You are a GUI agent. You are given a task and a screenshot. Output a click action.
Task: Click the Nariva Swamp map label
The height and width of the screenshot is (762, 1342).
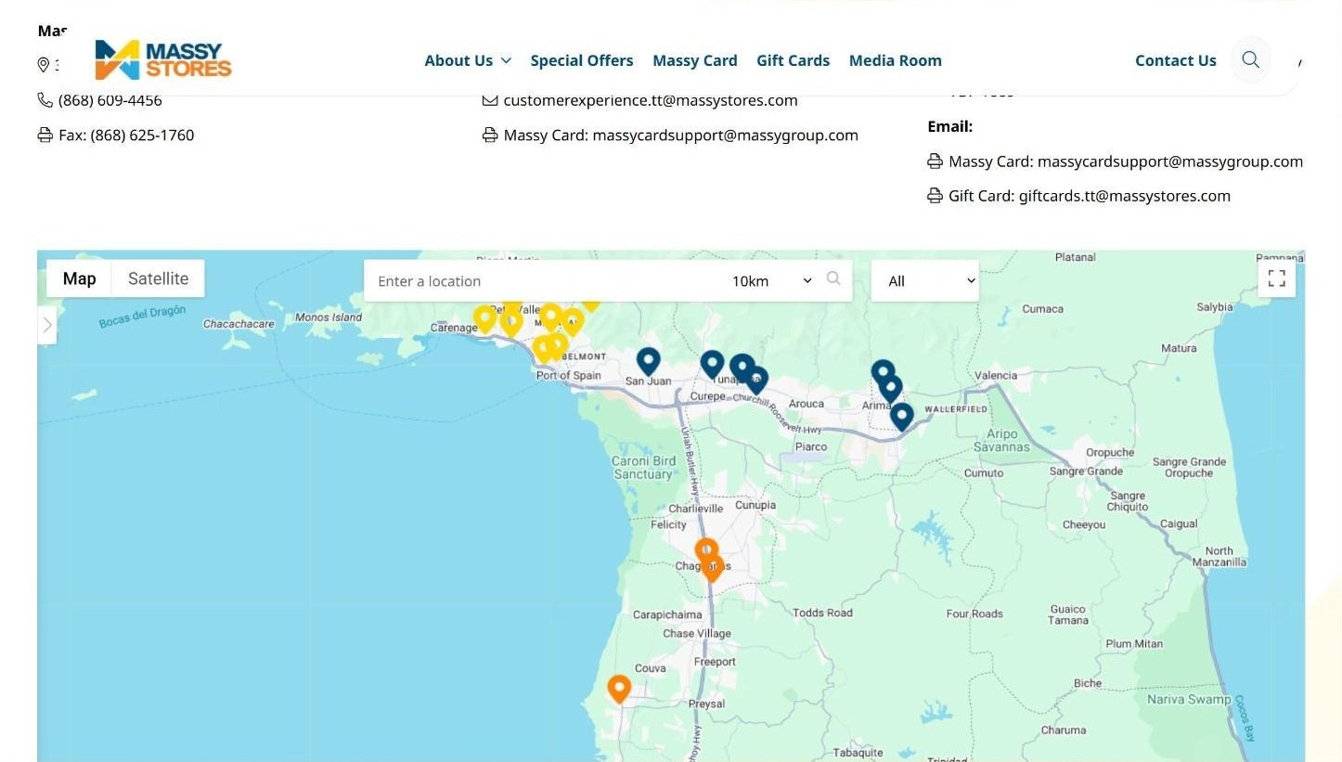[1189, 700]
